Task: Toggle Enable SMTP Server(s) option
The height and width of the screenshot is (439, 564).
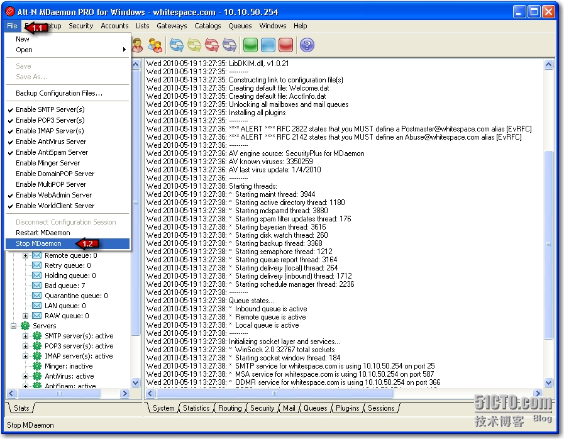Action: click(68, 109)
